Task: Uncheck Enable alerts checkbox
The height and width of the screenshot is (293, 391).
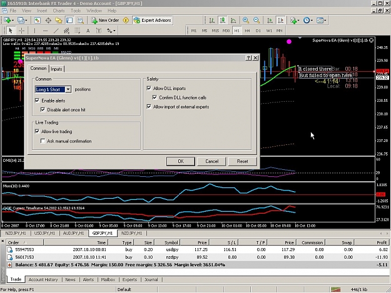Action: pos(37,101)
